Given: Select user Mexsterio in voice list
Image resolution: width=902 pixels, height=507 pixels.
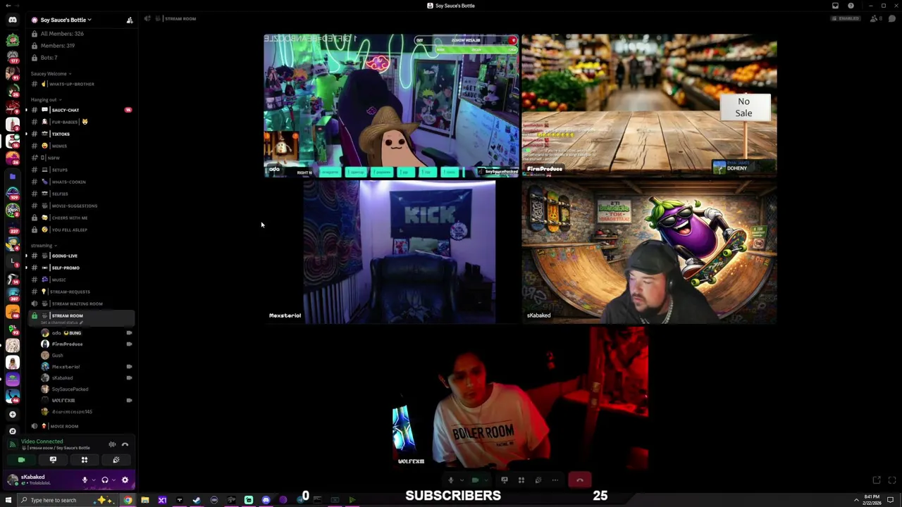Looking at the screenshot, I should point(86,366).
